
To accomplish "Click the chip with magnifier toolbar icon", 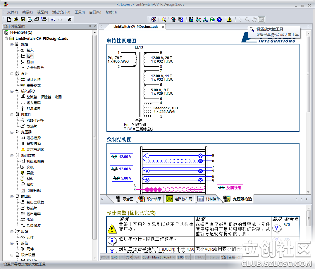I will coord(173,20).
